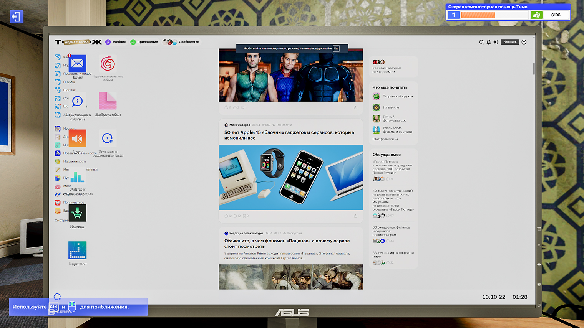Viewport: 584px width, 328px height.
Task: Click the Написать button
Action: [x=510, y=42]
